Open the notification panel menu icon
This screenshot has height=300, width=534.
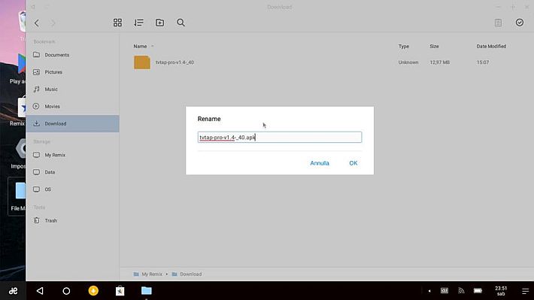(525, 291)
